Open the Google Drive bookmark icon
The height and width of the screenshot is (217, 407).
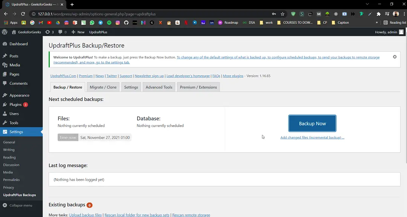(x=58, y=23)
